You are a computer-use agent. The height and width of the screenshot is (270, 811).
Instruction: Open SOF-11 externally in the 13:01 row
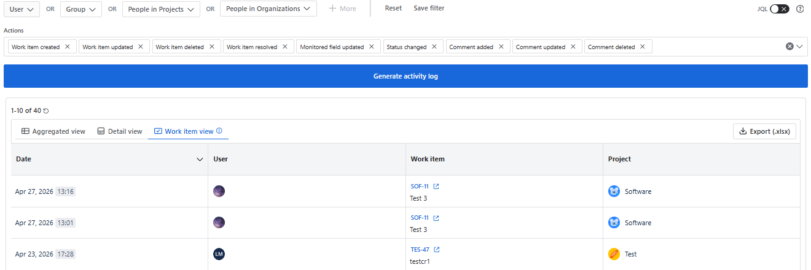436,217
